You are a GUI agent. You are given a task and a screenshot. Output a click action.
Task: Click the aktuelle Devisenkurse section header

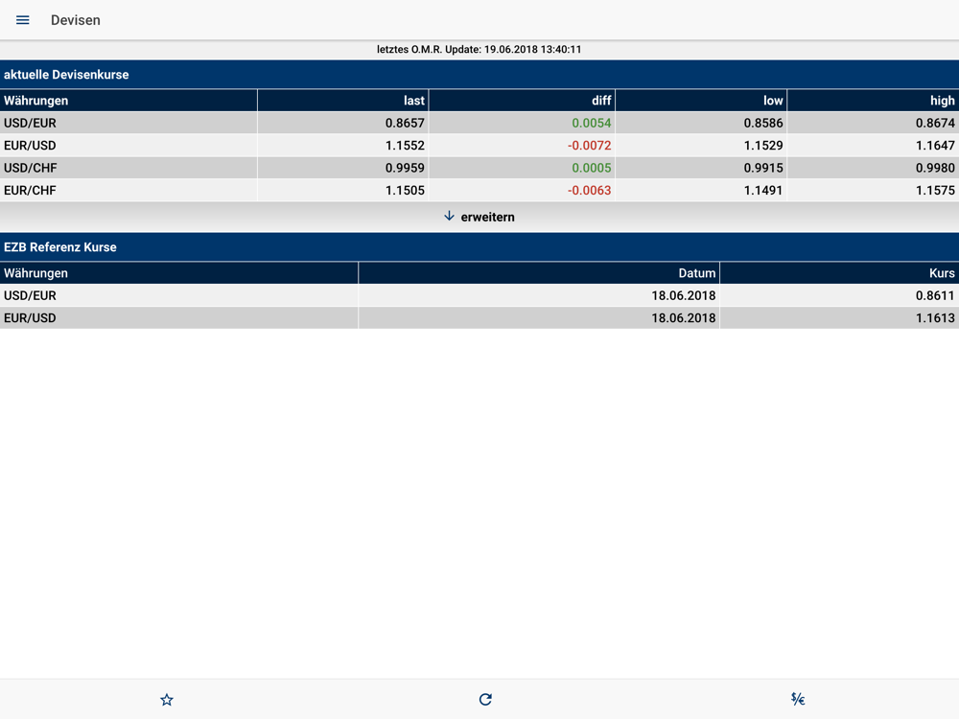coord(479,75)
